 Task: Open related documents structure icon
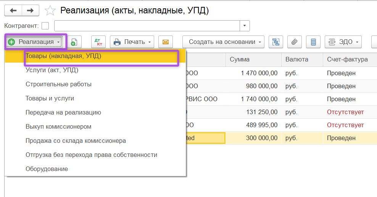pos(275,42)
